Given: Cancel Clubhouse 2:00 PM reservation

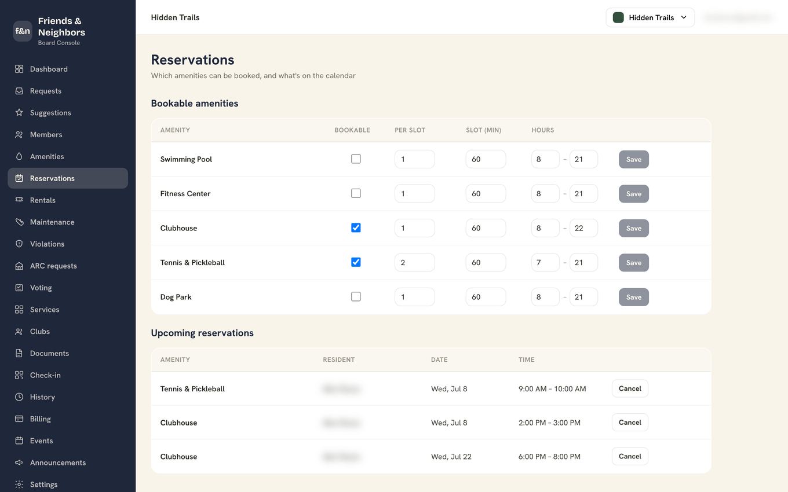Looking at the screenshot, I should click(630, 423).
